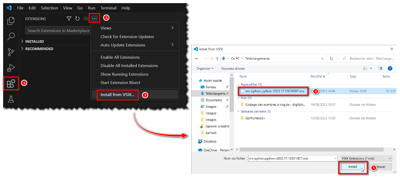Choose Show Running Extensions
This screenshot has width=400, height=180.
[135, 74]
